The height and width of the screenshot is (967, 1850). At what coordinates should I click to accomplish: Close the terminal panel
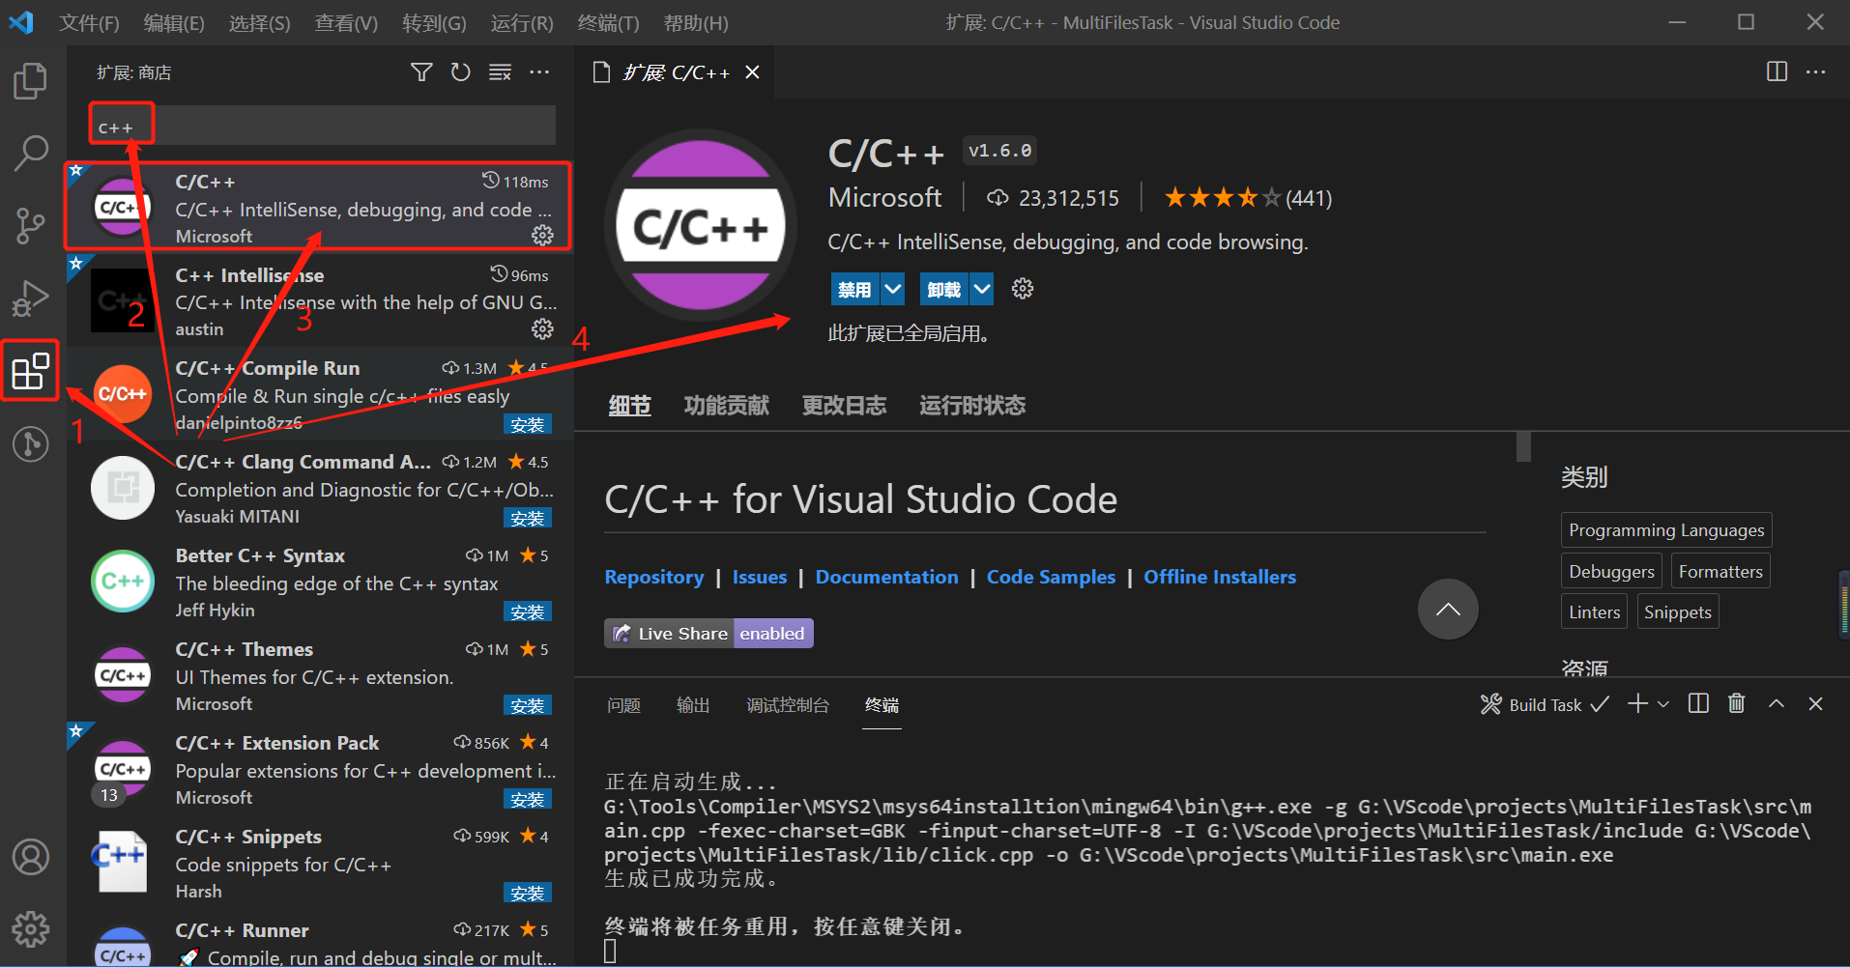[1816, 704]
